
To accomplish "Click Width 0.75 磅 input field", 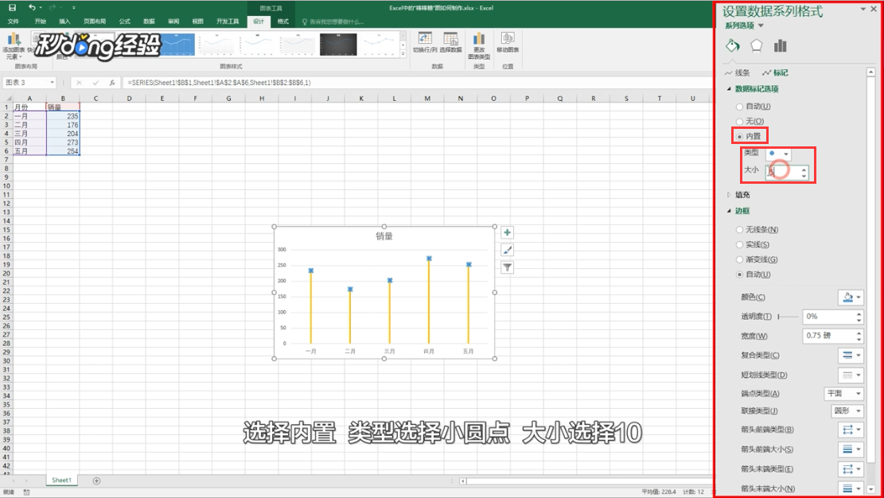I will point(828,336).
